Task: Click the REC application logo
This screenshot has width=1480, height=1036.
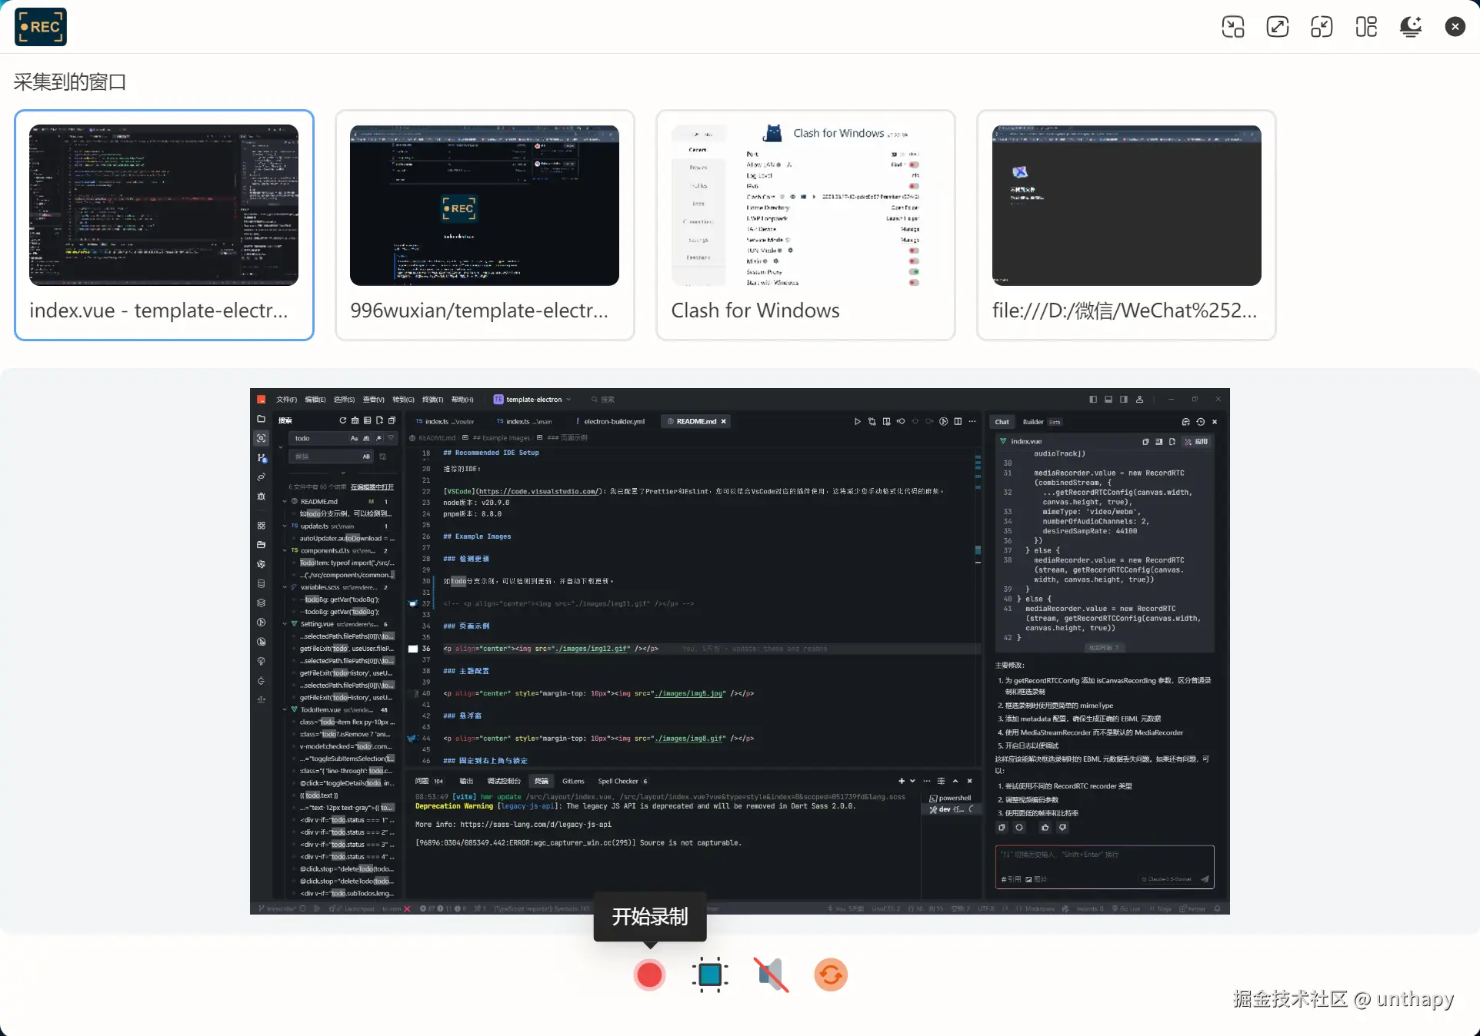Action: [x=41, y=27]
